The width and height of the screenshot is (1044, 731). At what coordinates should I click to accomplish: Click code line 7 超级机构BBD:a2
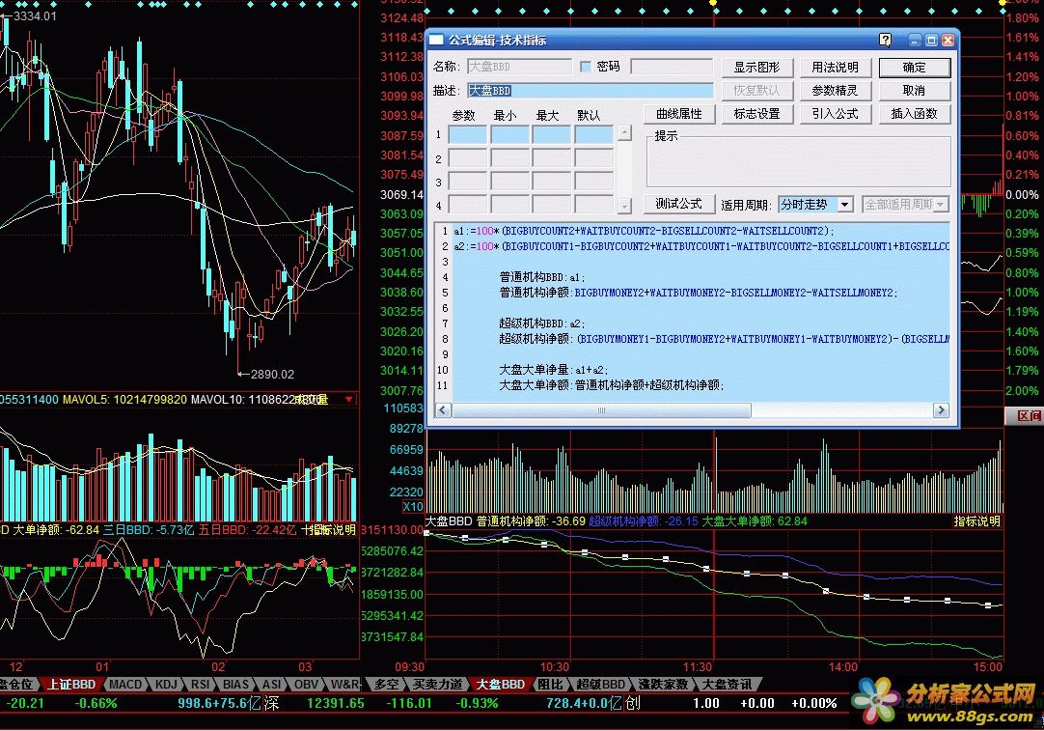pyautogui.click(x=542, y=323)
